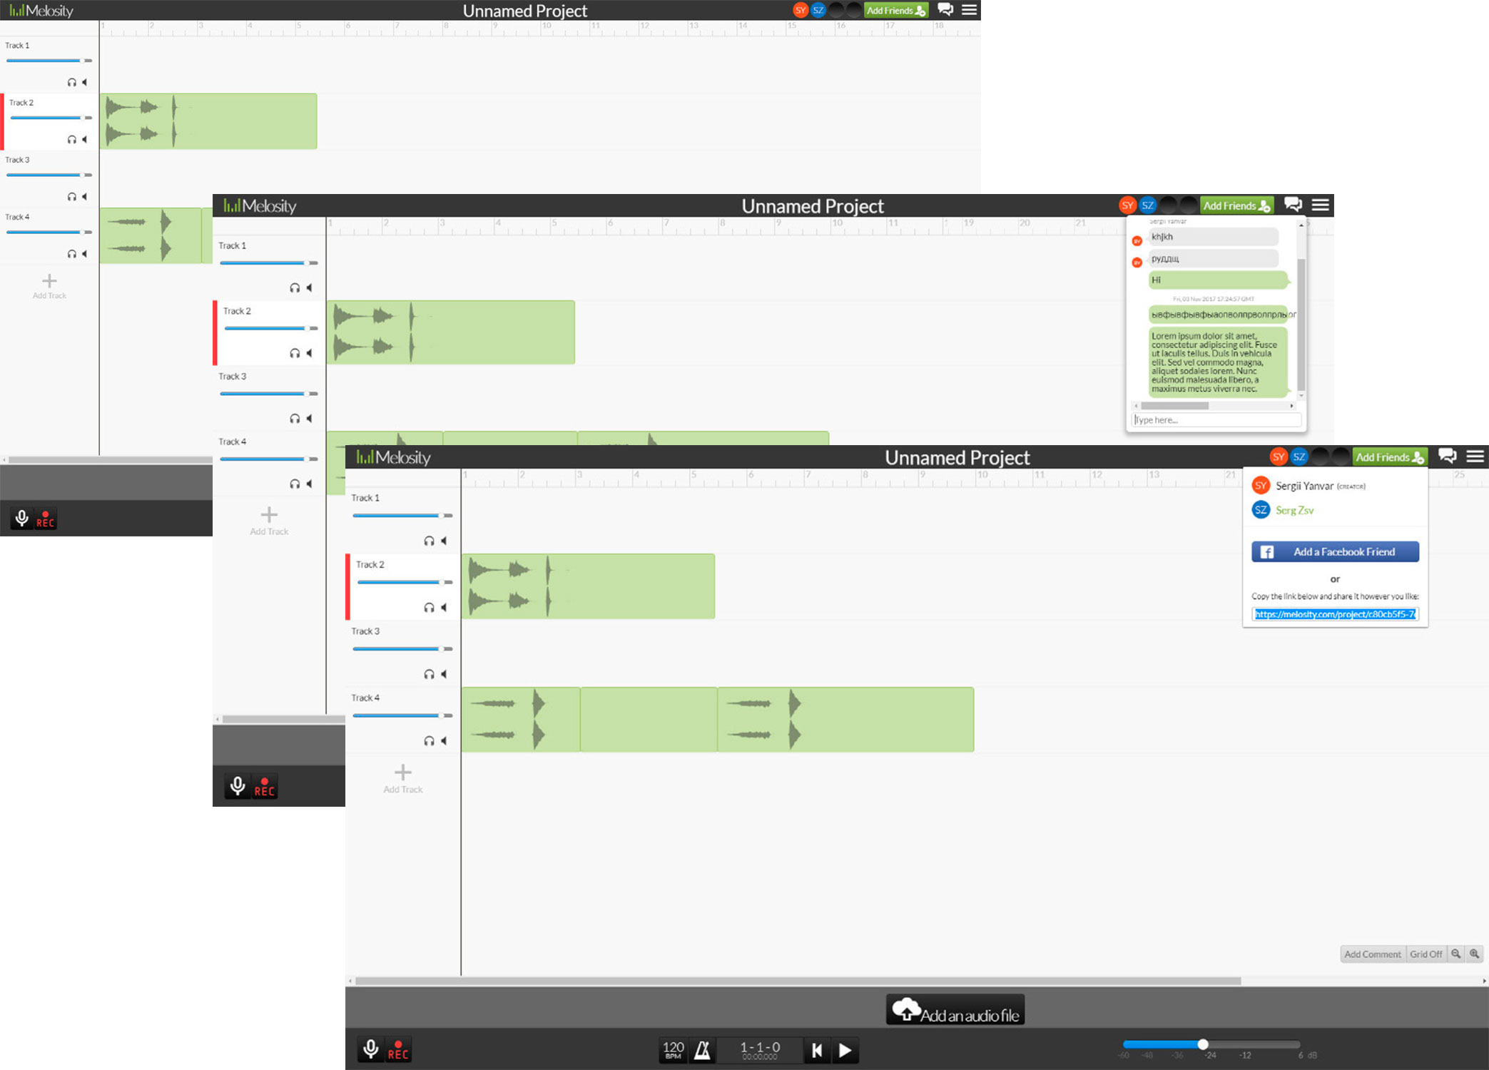The height and width of the screenshot is (1070, 1489).
Task: Rewind to start with skip-back button
Action: [818, 1050]
